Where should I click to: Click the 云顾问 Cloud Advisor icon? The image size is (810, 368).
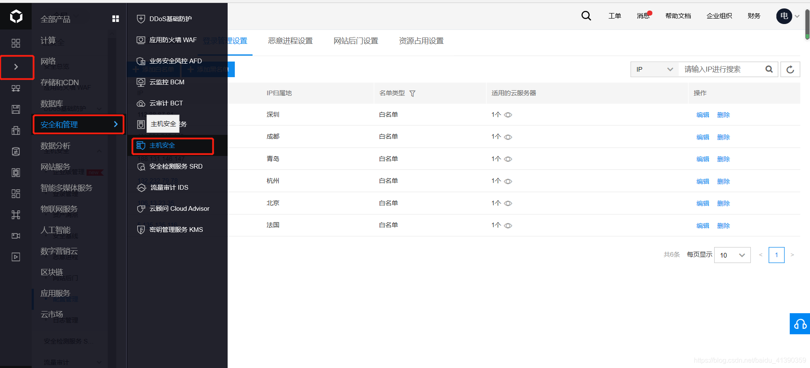[x=141, y=209]
